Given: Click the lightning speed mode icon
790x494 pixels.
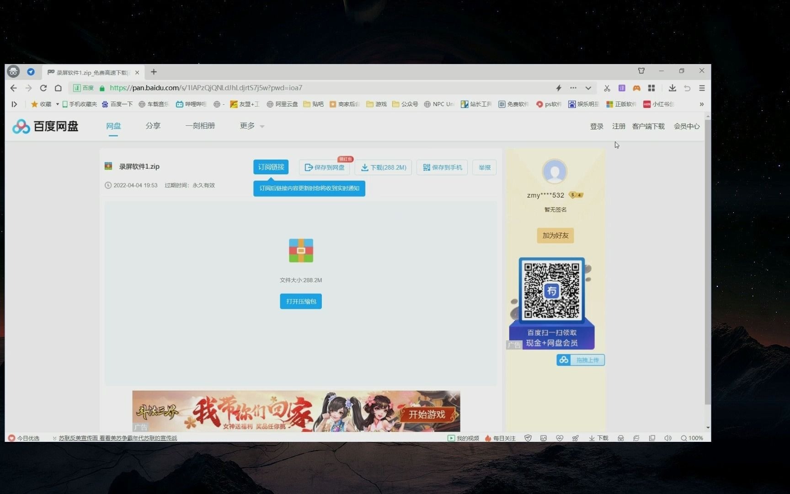Looking at the screenshot, I should pyautogui.click(x=558, y=88).
